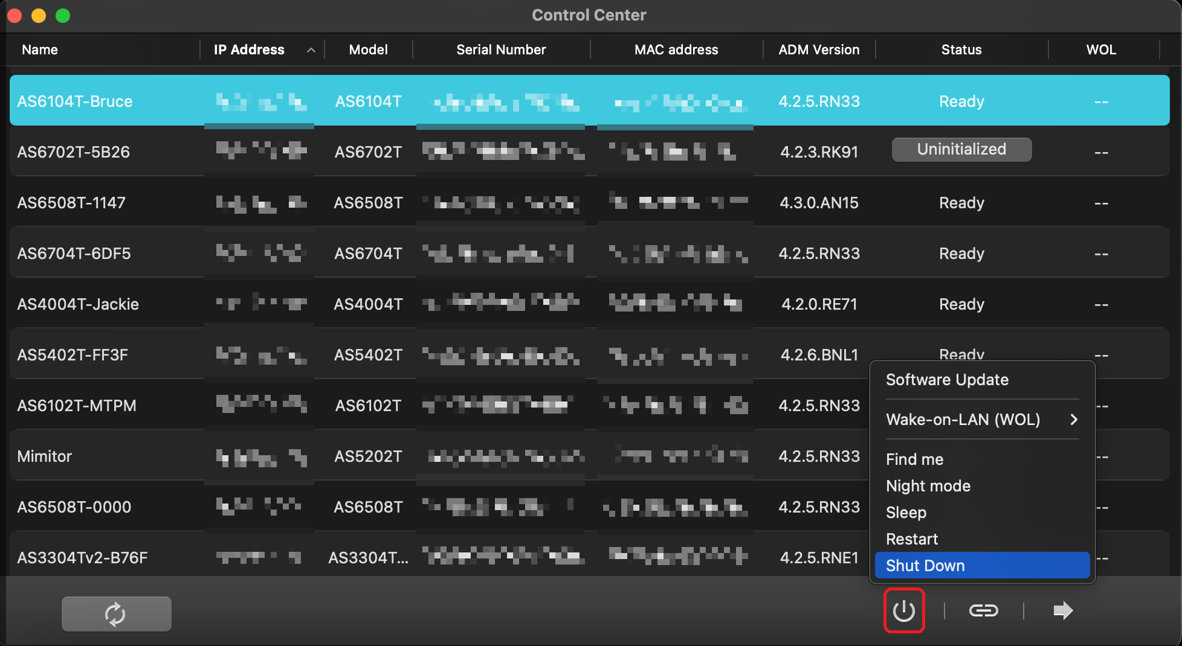Click the right arrow open icon
Viewport: 1182px width, 646px height.
[x=1062, y=611]
